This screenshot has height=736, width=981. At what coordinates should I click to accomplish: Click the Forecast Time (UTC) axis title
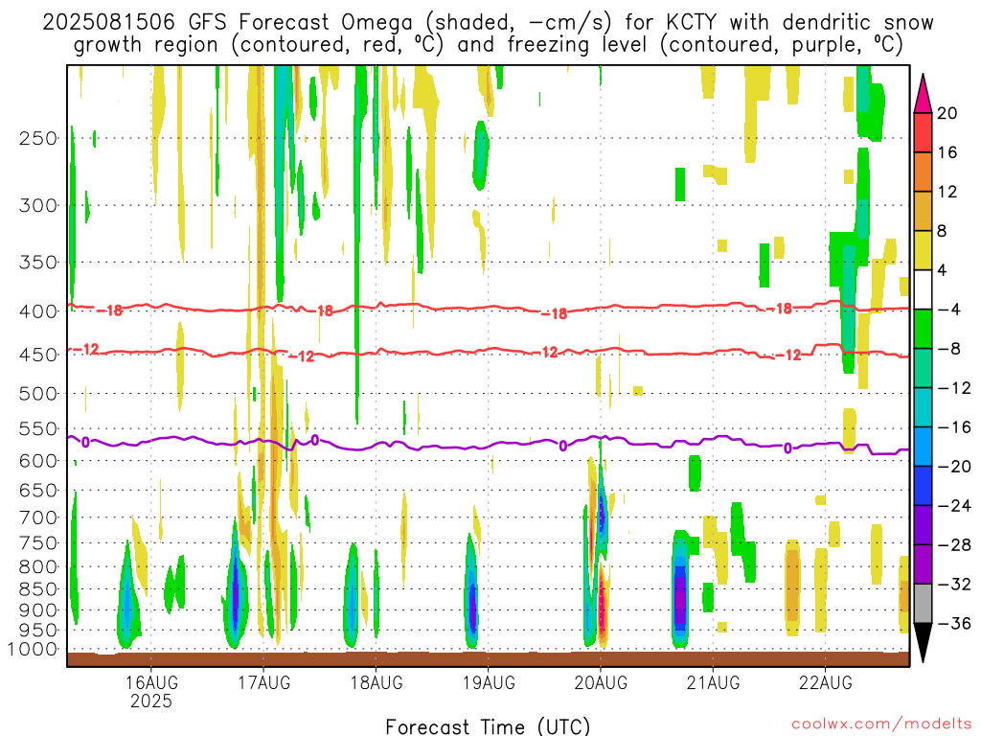click(x=488, y=726)
